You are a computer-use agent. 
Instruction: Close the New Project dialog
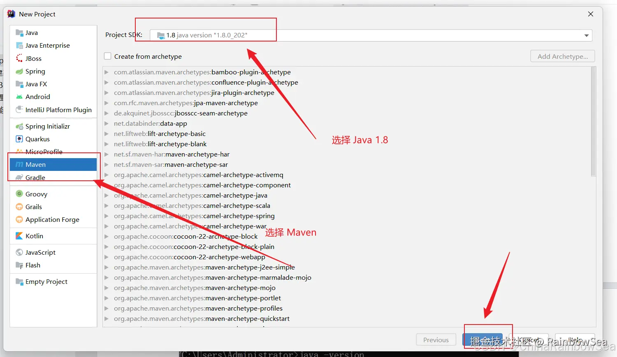(x=591, y=14)
